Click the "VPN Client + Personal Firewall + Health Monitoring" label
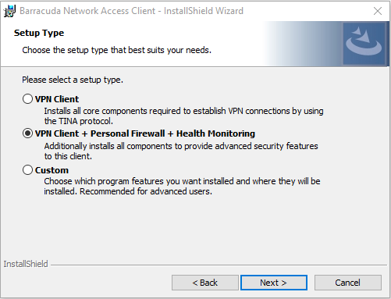The image size is (391, 299). pos(145,133)
